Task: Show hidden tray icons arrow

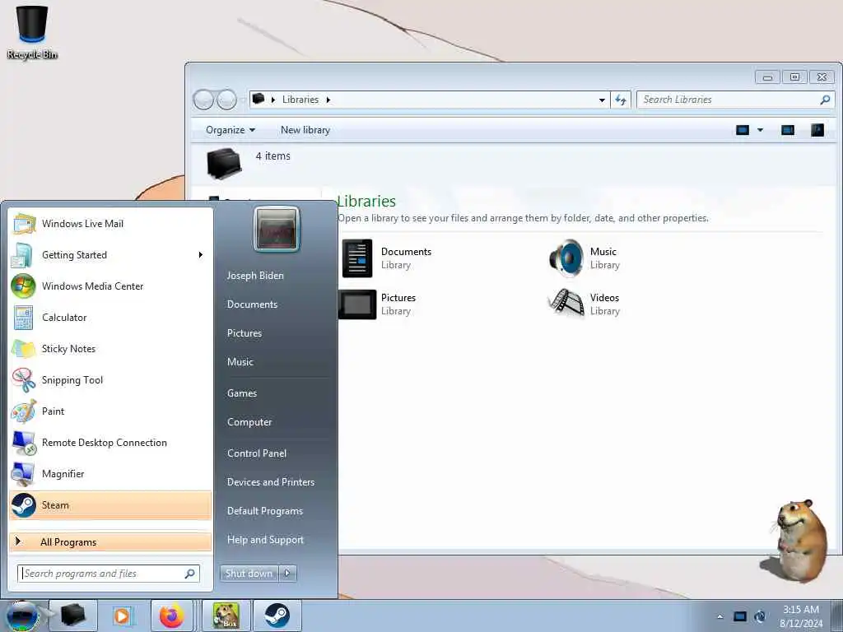Action: [x=720, y=616]
